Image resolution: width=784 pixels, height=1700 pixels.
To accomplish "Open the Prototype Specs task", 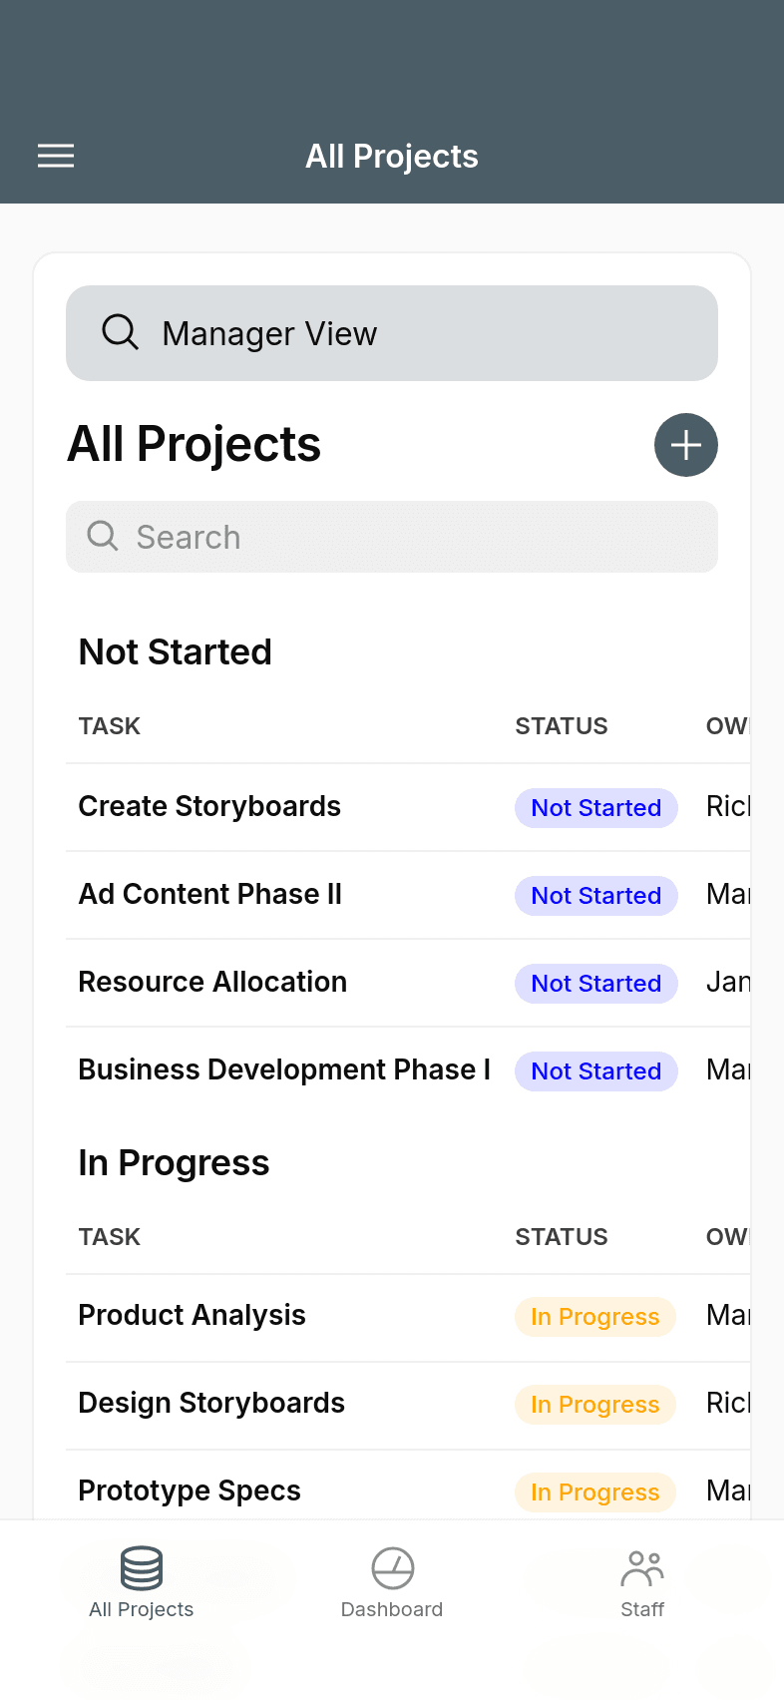I will click(x=190, y=1490).
